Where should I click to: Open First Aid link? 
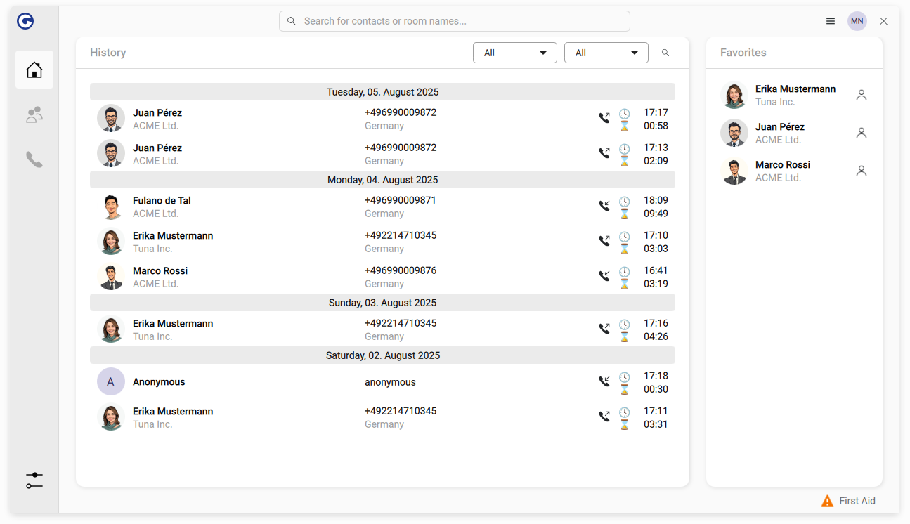point(849,501)
